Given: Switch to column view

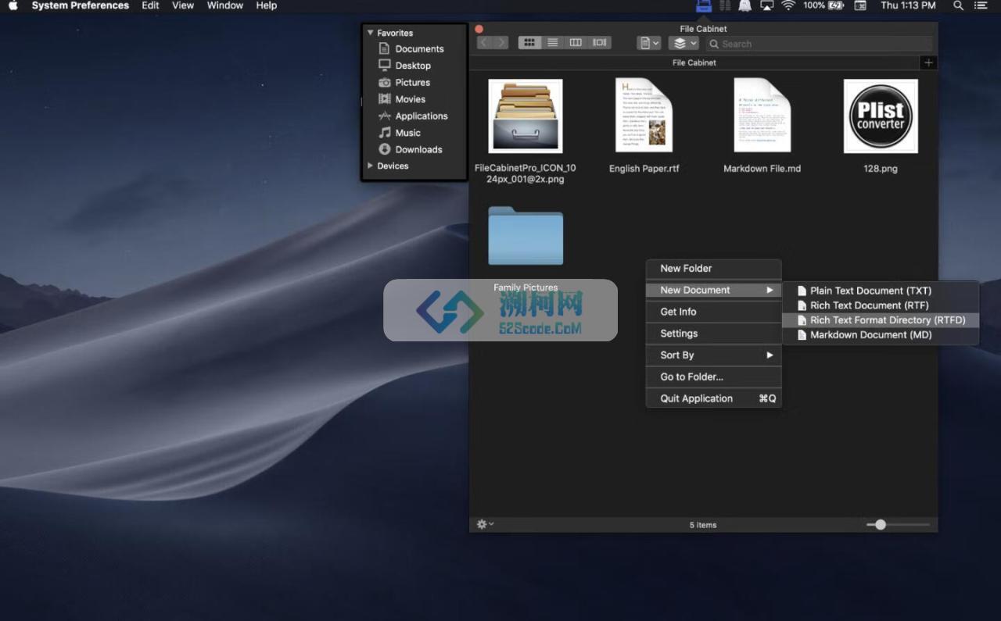Looking at the screenshot, I should pos(576,42).
